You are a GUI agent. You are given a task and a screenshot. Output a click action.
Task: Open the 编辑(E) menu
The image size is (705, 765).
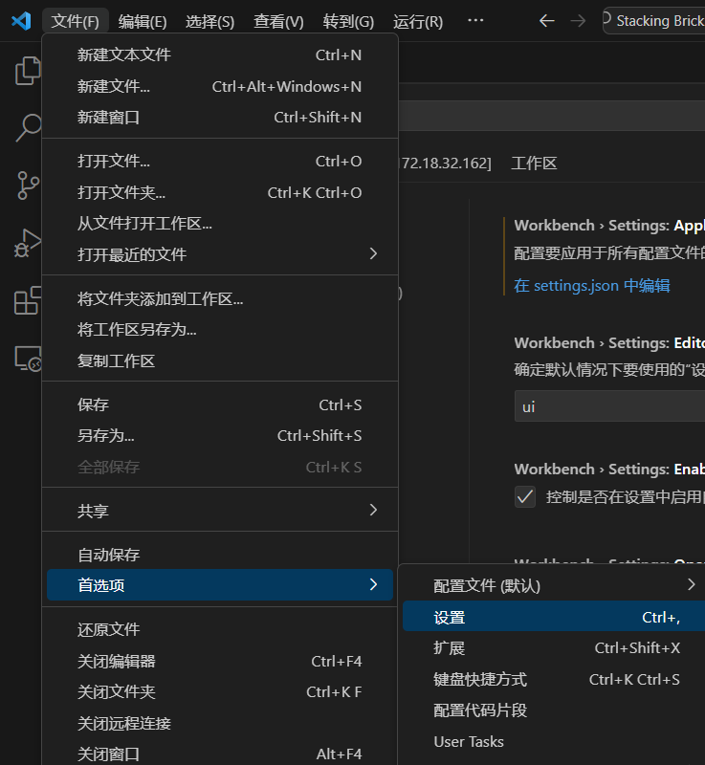143,21
